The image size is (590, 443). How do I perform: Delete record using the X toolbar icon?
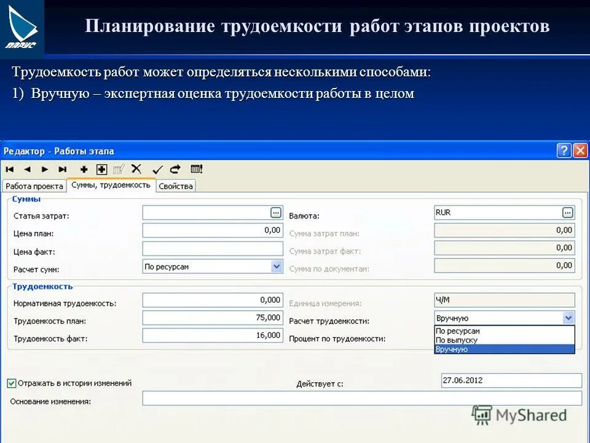(136, 169)
